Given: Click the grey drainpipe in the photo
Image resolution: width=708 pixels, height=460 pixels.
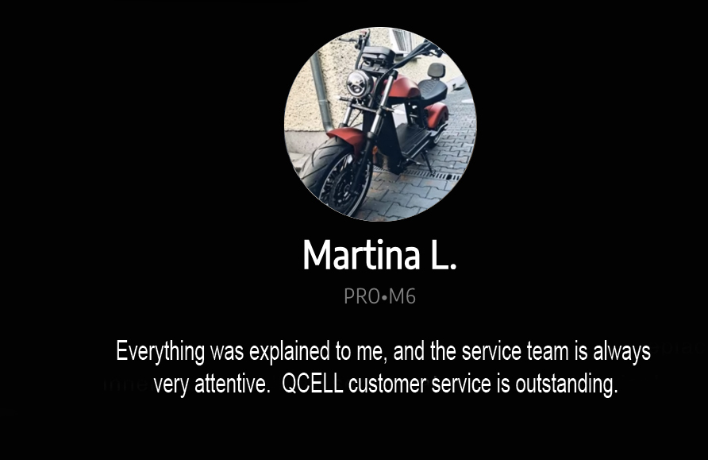Looking at the screenshot, I should pyautogui.click(x=321, y=91).
